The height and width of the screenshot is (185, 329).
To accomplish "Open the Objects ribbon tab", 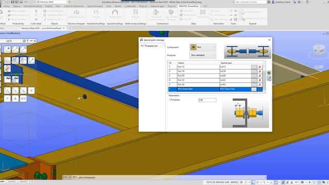I will tap(16, 6).
